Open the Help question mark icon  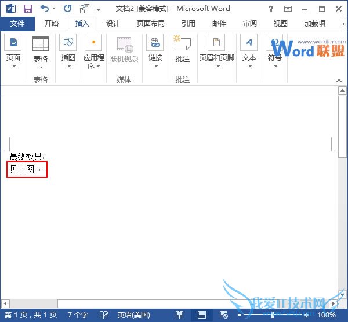pyautogui.click(x=271, y=9)
